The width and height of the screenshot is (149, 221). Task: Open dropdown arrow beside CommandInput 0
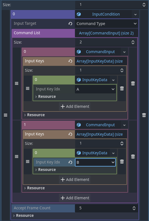click(x=124, y=52)
